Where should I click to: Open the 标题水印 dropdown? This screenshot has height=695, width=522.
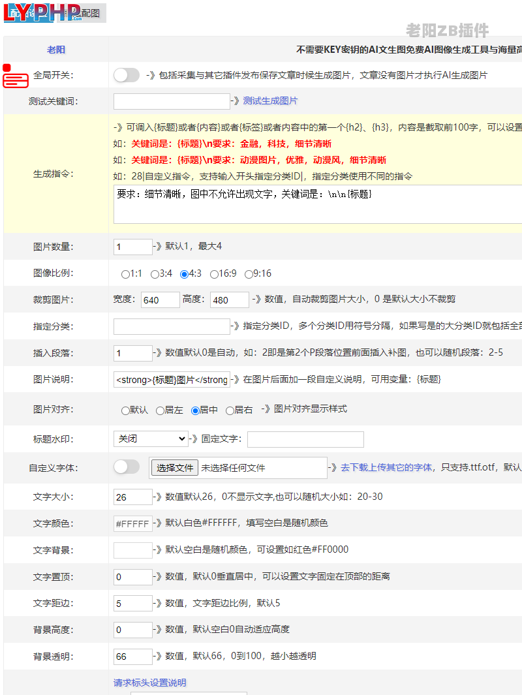(150, 439)
